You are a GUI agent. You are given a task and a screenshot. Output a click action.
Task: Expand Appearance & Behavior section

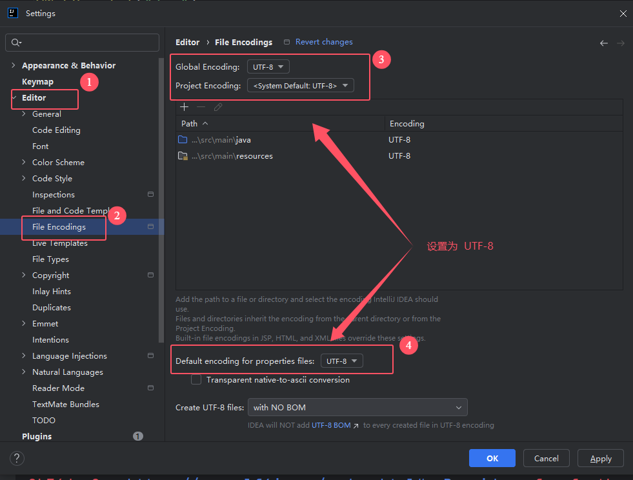click(14, 65)
